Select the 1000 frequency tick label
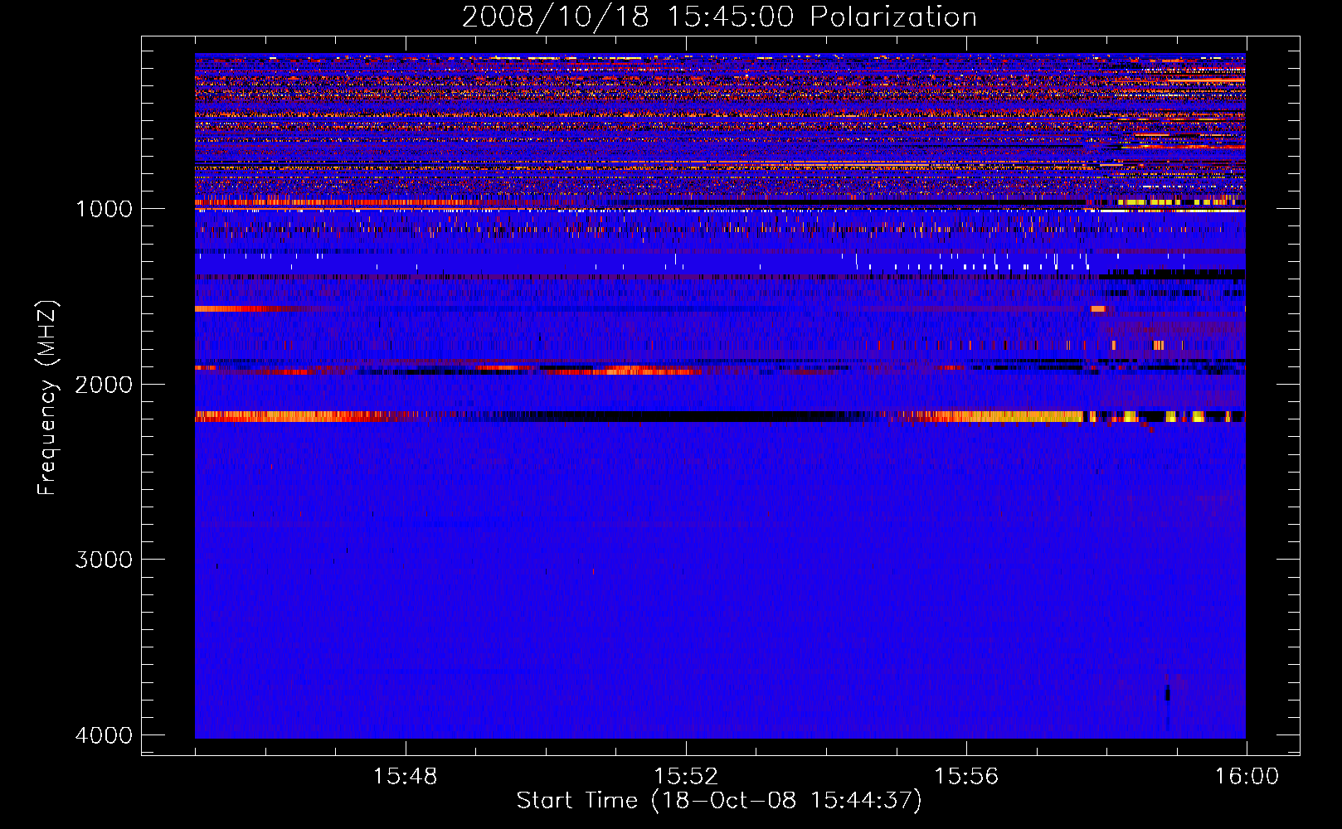1342x829 pixels. [105, 208]
